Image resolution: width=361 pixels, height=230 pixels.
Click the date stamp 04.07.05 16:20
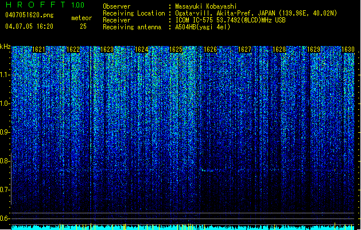click(29, 26)
